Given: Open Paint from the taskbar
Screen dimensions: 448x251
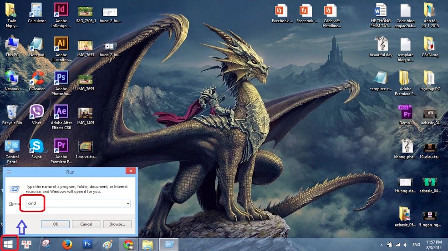Looking at the screenshot, I should 108,245.
